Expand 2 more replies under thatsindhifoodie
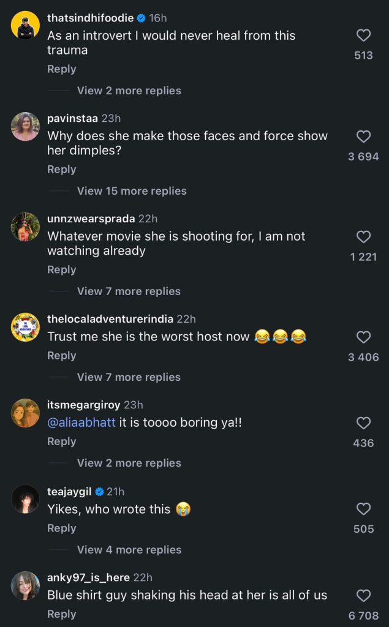This screenshot has height=627, width=389. 129,91
